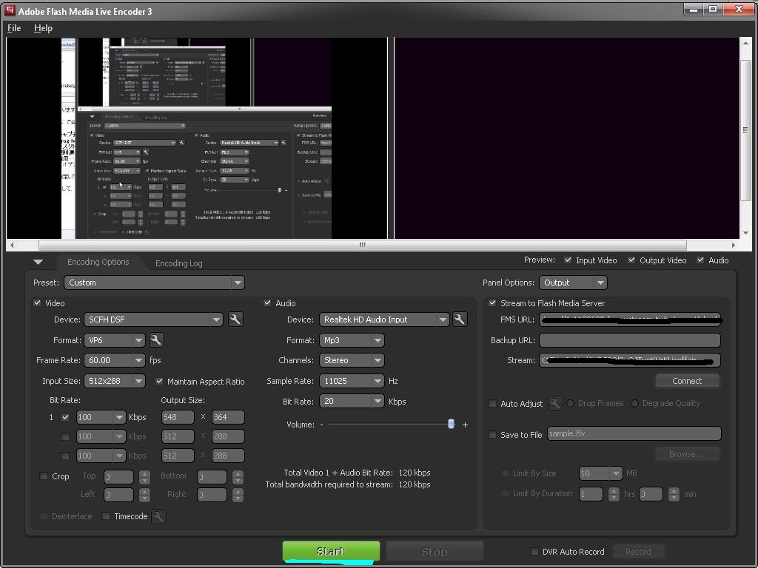Toggle Input Video preview checkbox
The image size is (758, 568).
pyautogui.click(x=568, y=260)
